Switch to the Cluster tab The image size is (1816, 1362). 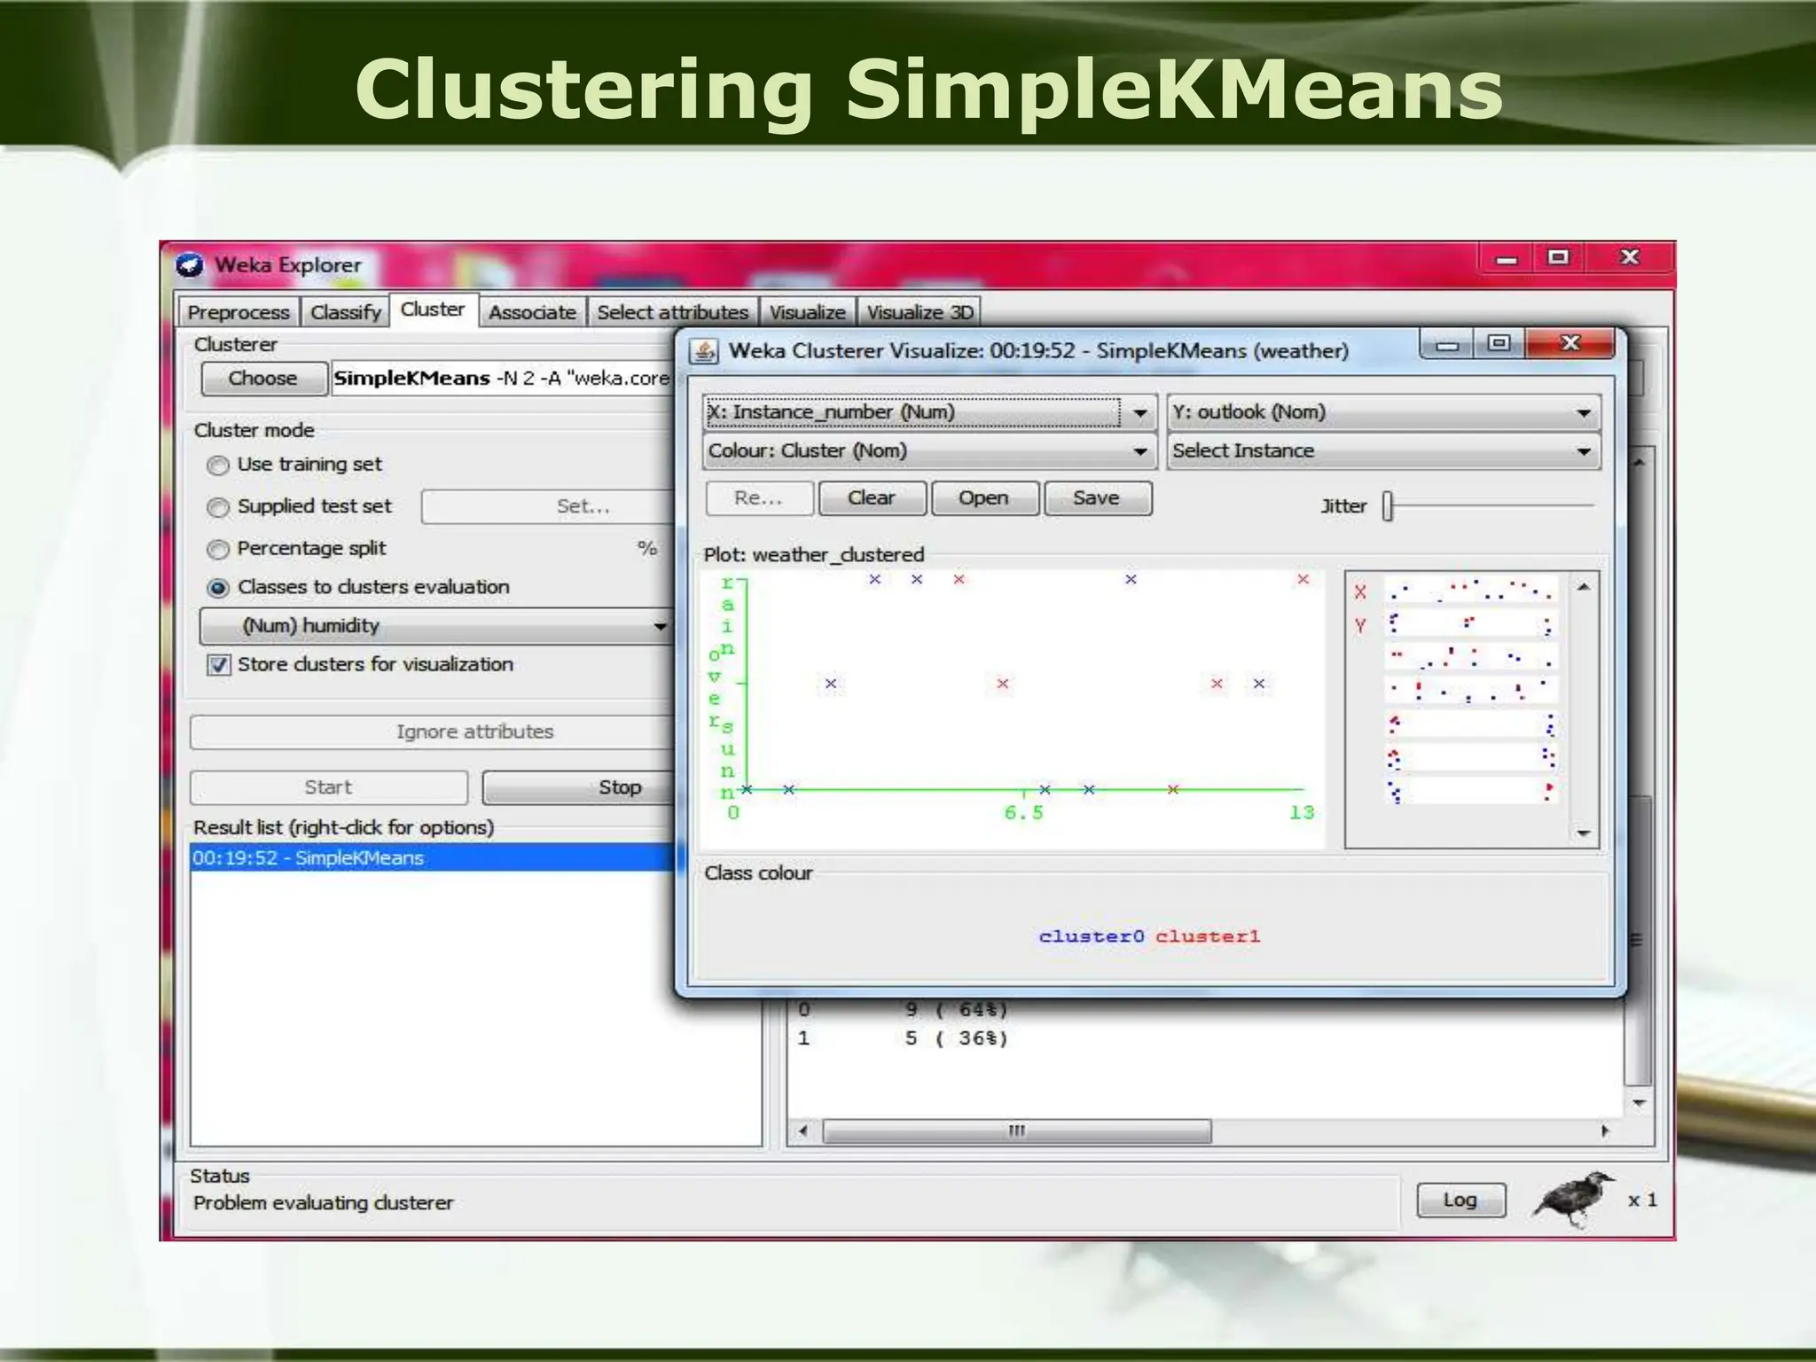pyautogui.click(x=433, y=309)
